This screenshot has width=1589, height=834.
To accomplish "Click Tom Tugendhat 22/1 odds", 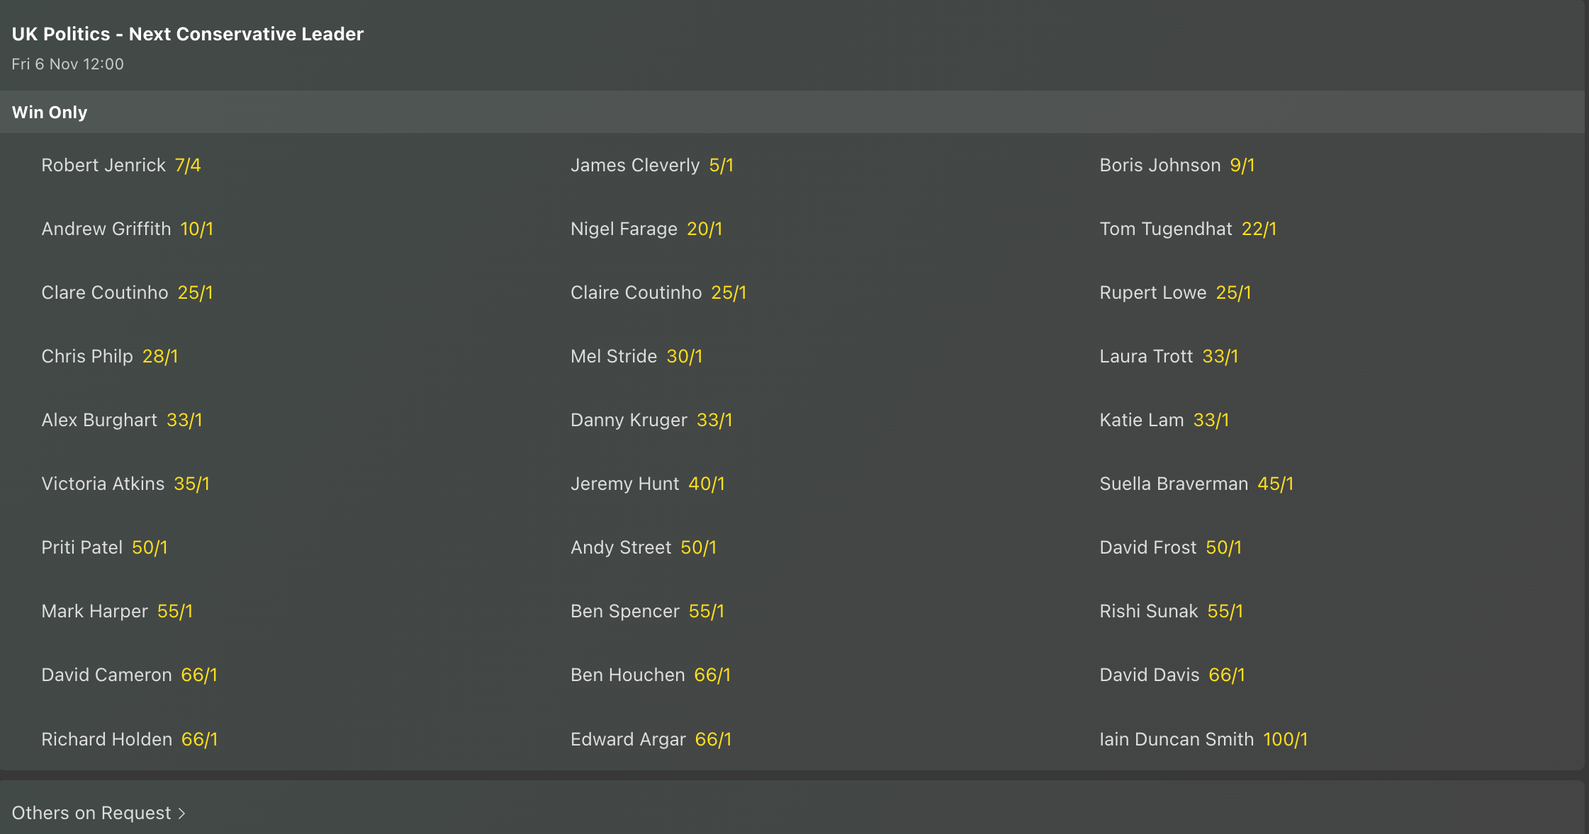I will (x=1259, y=229).
